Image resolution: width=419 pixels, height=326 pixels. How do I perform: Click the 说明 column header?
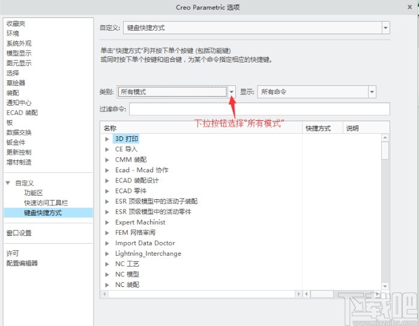[x=366, y=128]
